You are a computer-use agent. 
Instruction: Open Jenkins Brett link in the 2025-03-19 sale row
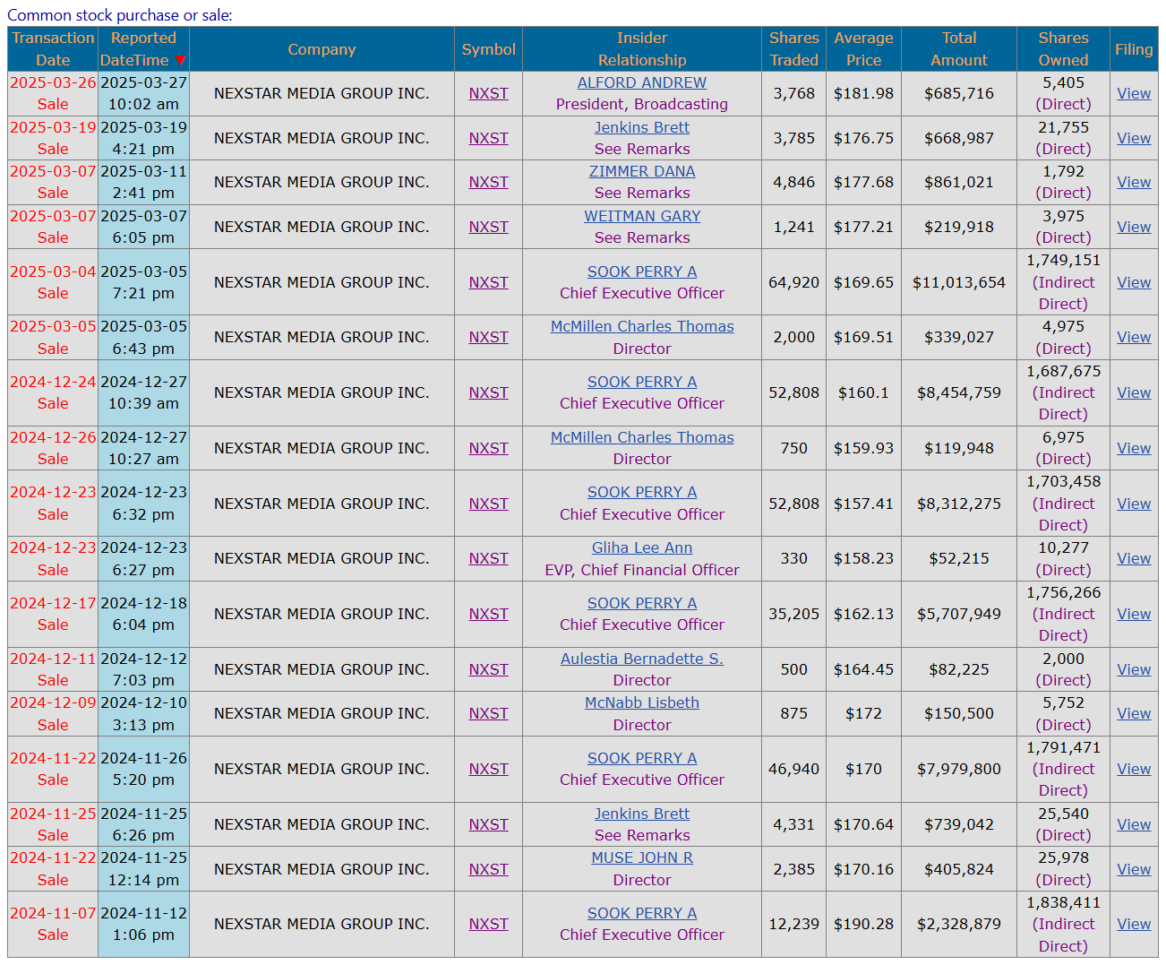[641, 127]
